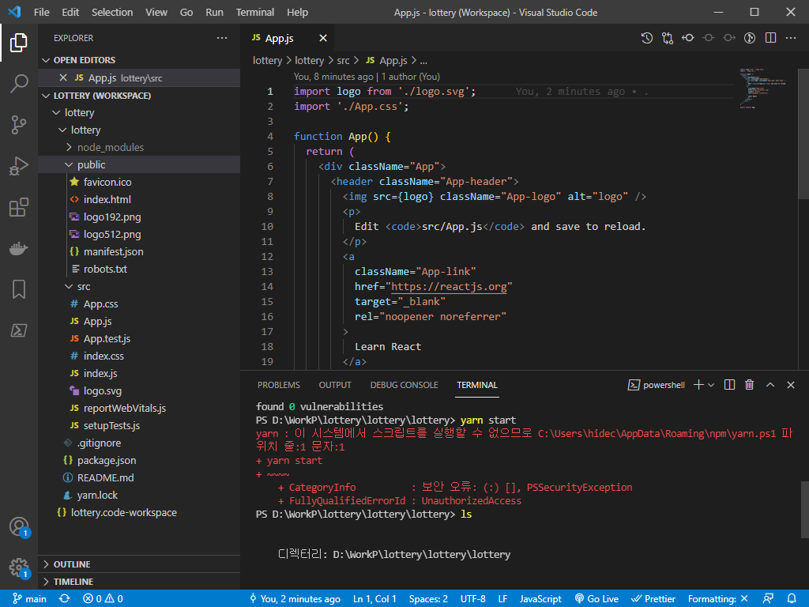Open notifications bell in status bar
This screenshot has width=809, height=607.
[x=792, y=598]
